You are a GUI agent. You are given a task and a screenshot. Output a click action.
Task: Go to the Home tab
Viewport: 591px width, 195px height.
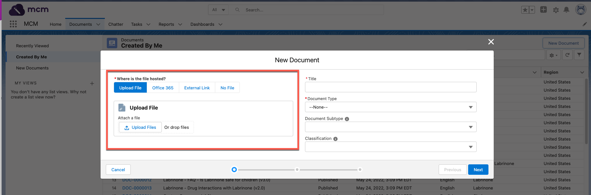[55, 24]
